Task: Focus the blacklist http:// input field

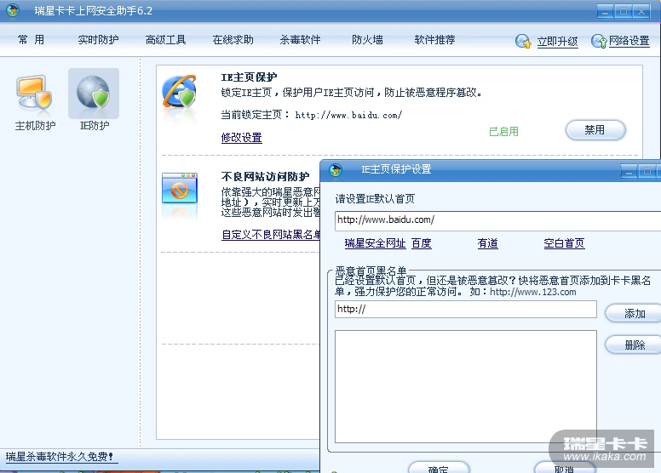Action: pos(466,309)
